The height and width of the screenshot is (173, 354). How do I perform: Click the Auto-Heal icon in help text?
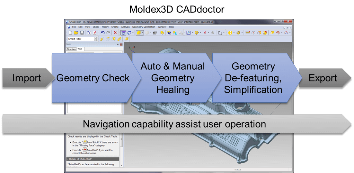click(x=85, y=149)
